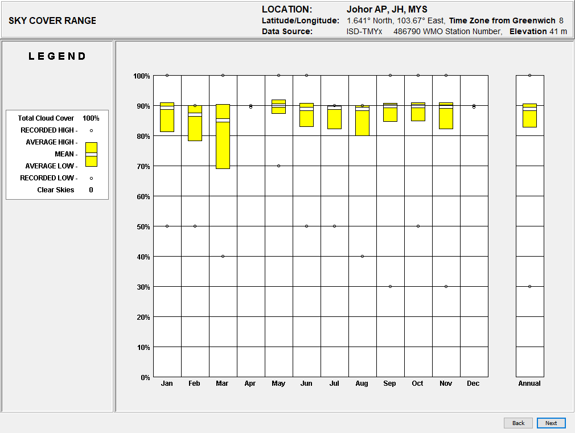The image size is (575, 433).
Task: Select October's recorded low marker at 50%
Action: point(418,226)
